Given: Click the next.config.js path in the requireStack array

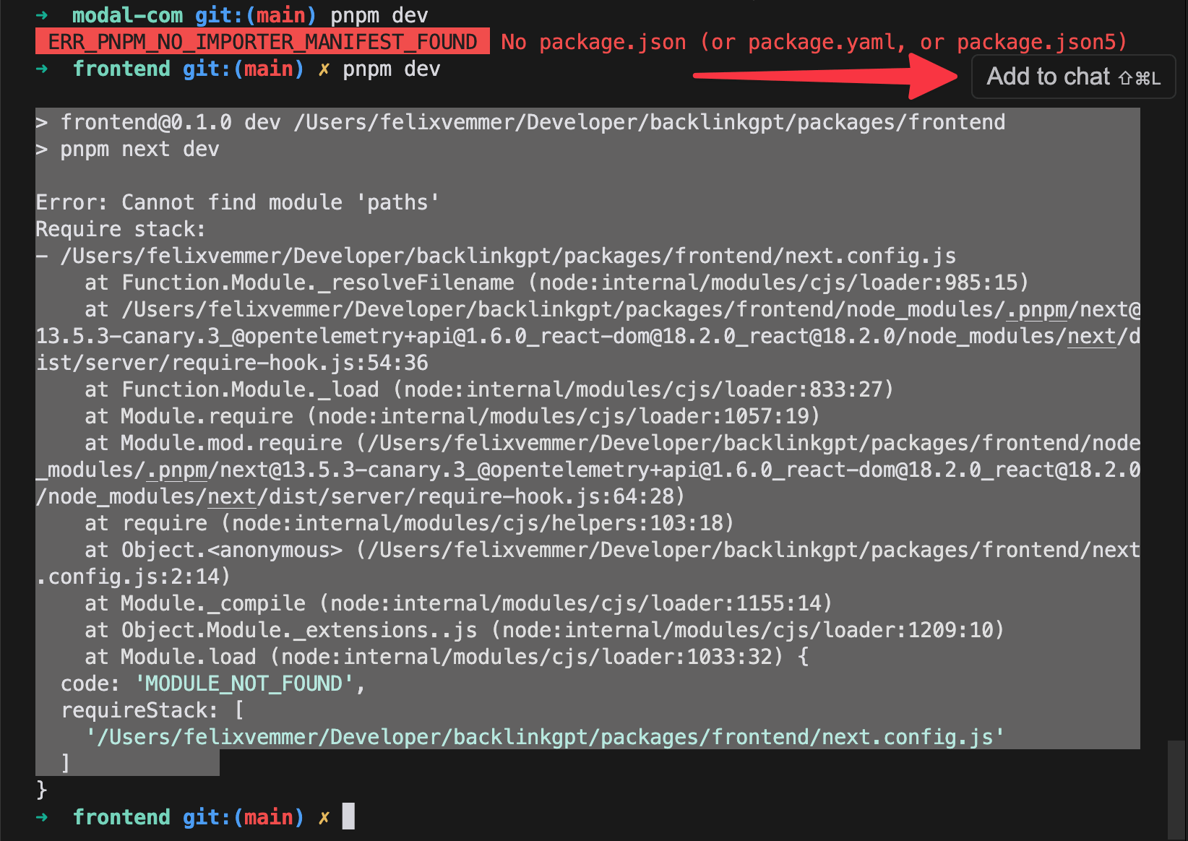Looking at the screenshot, I should pyautogui.click(x=545, y=737).
